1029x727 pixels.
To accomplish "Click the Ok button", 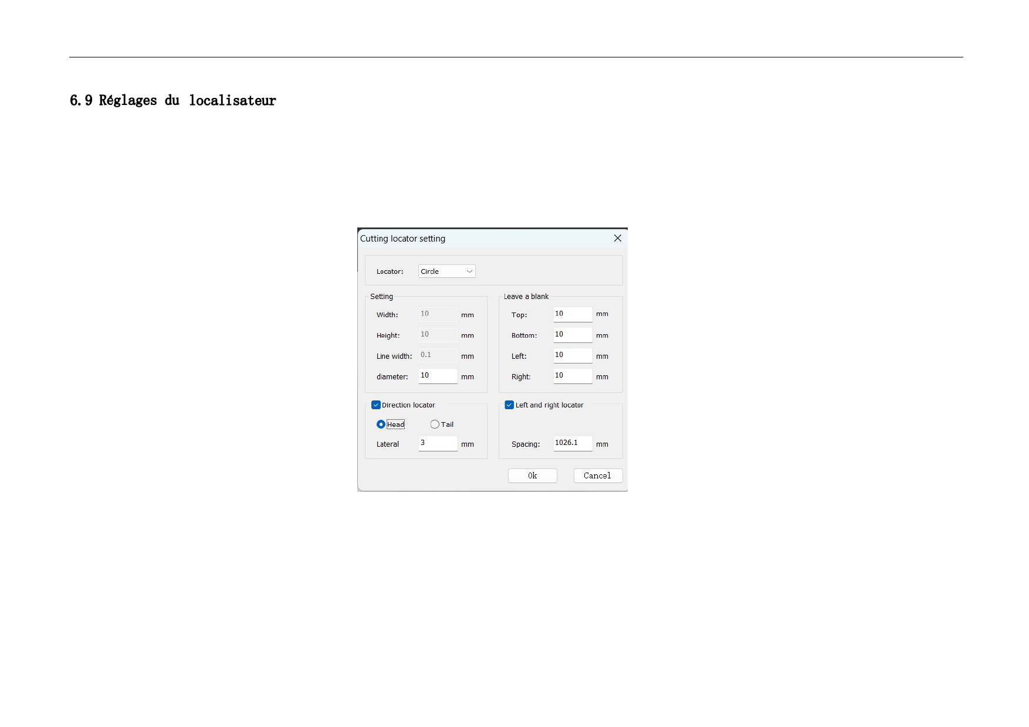I will 532,475.
